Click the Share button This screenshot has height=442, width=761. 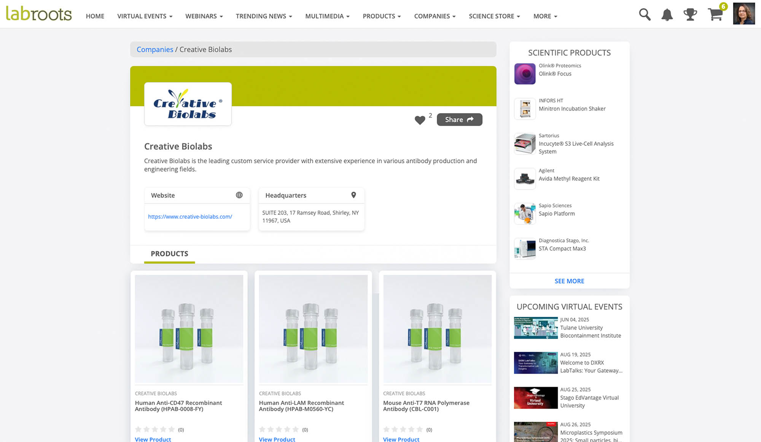click(x=459, y=120)
